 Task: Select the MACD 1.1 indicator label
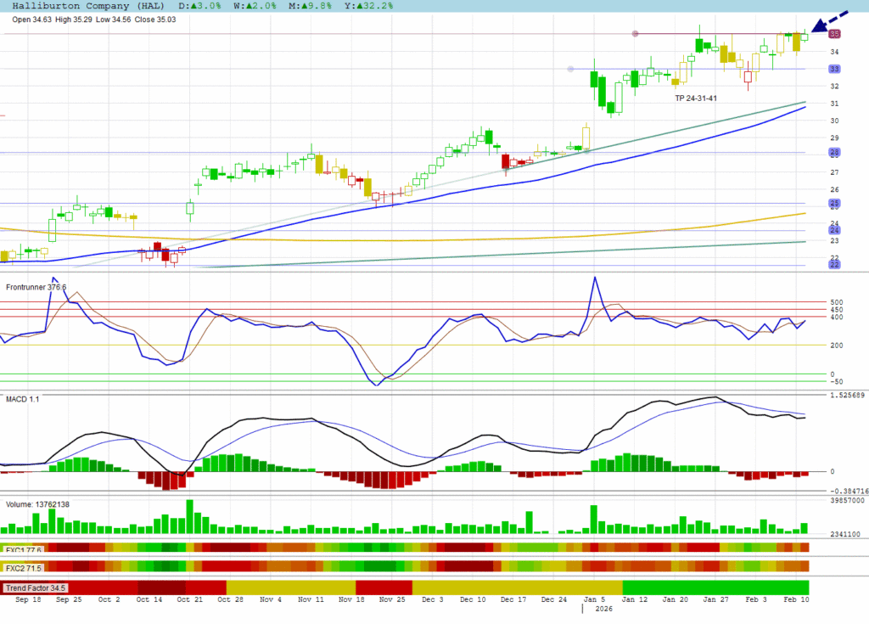tap(22, 398)
